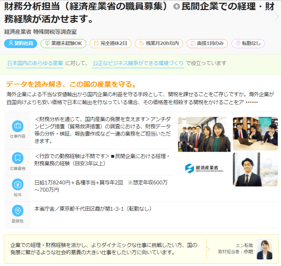Follow the 日本国内のあらゆる産業 link

35,63
